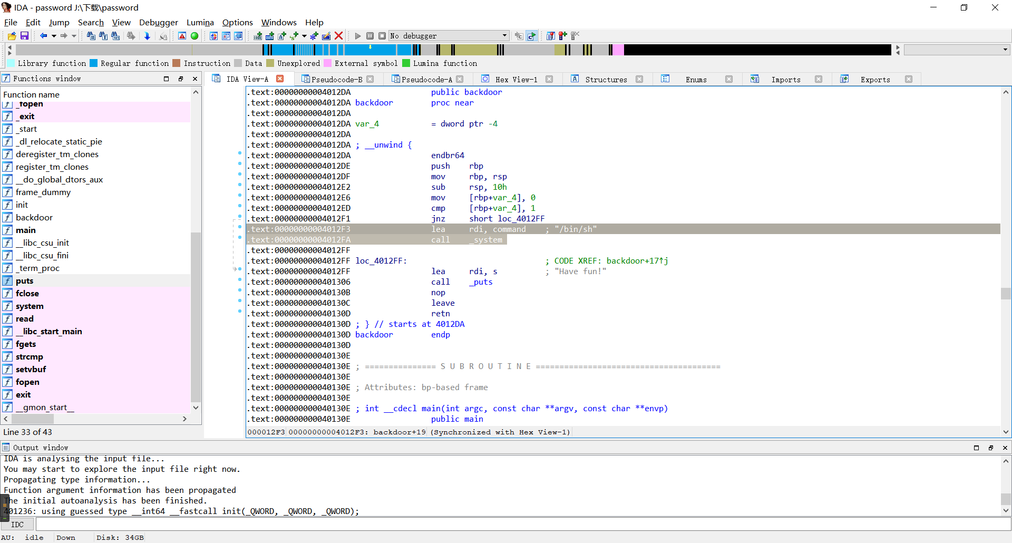Start the process with the play button
The height and width of the screenshot is (543, 1012).
point(358,36)
